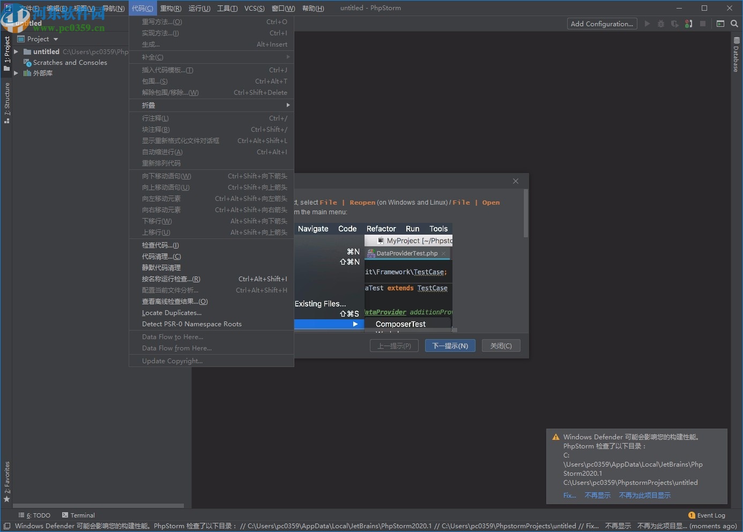Click the Fix link in Defender notification

tap(569, 495)
